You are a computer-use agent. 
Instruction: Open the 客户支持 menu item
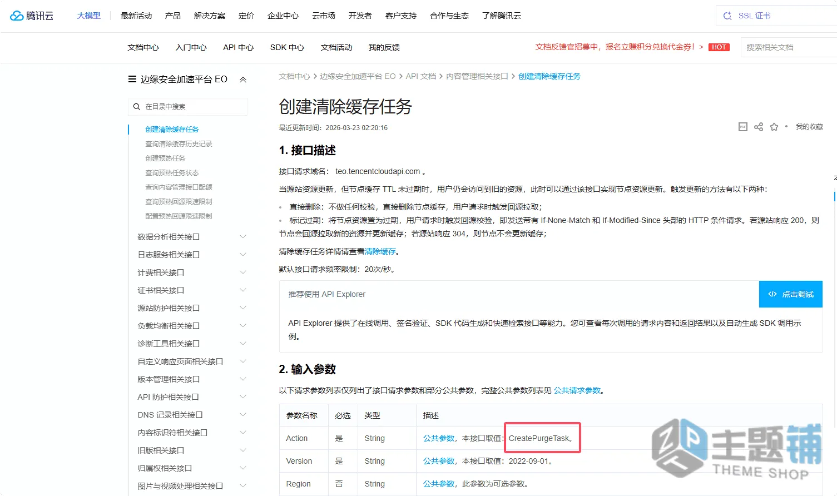[x=401, y=16]
